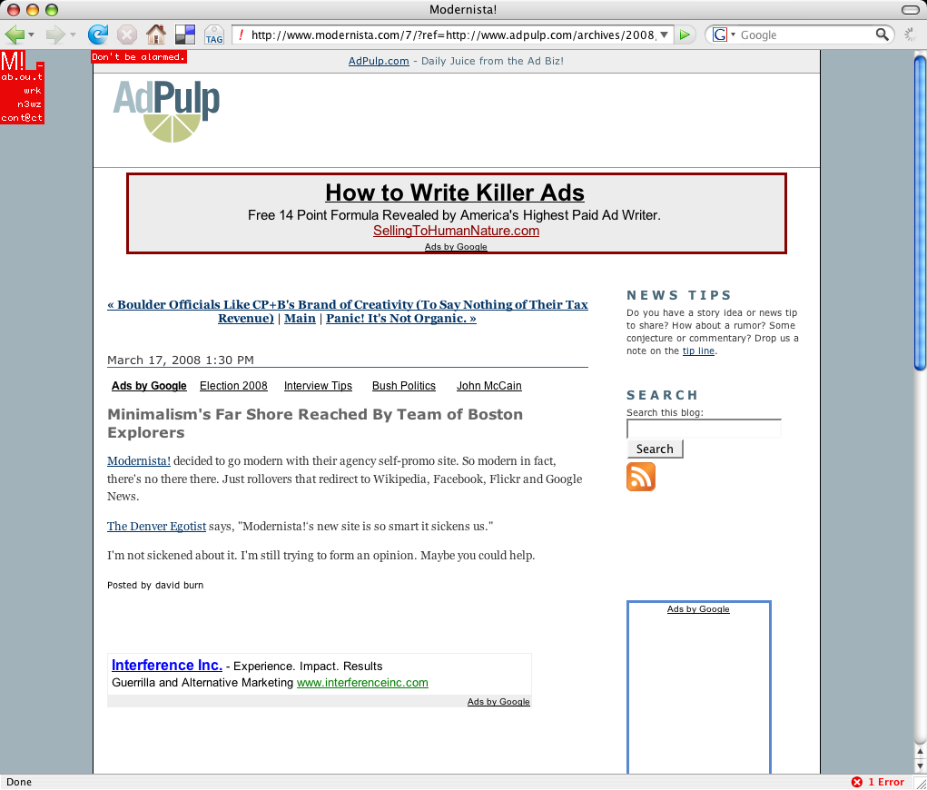Open previous post about Boulder Officials
Screen dimensions: 927x790
(x=347, y=311)
